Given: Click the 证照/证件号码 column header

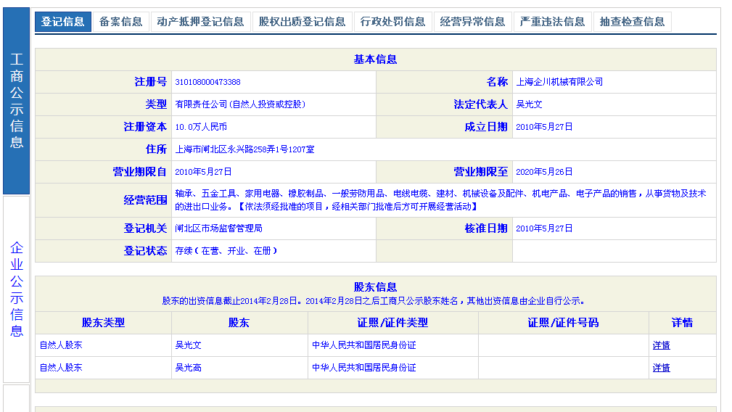Looking at the screenshot, I should [563, 323].
